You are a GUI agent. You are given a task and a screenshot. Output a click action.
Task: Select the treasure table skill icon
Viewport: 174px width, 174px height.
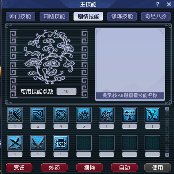point(130,115)
